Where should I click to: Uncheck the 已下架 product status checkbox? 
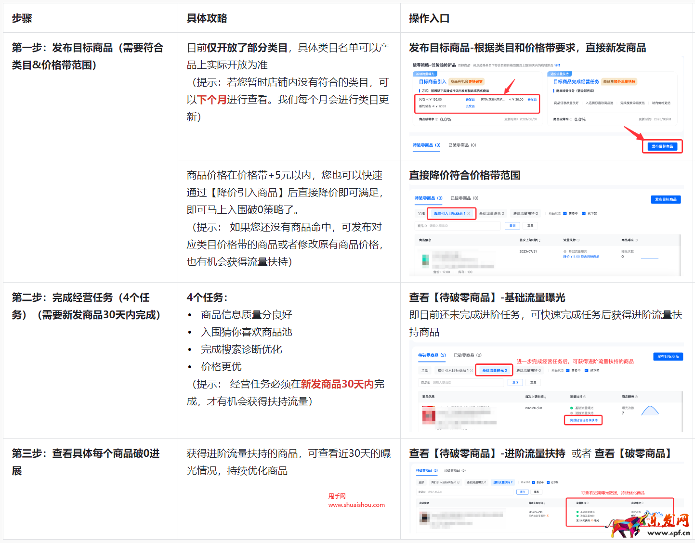(x=583, y=213)
